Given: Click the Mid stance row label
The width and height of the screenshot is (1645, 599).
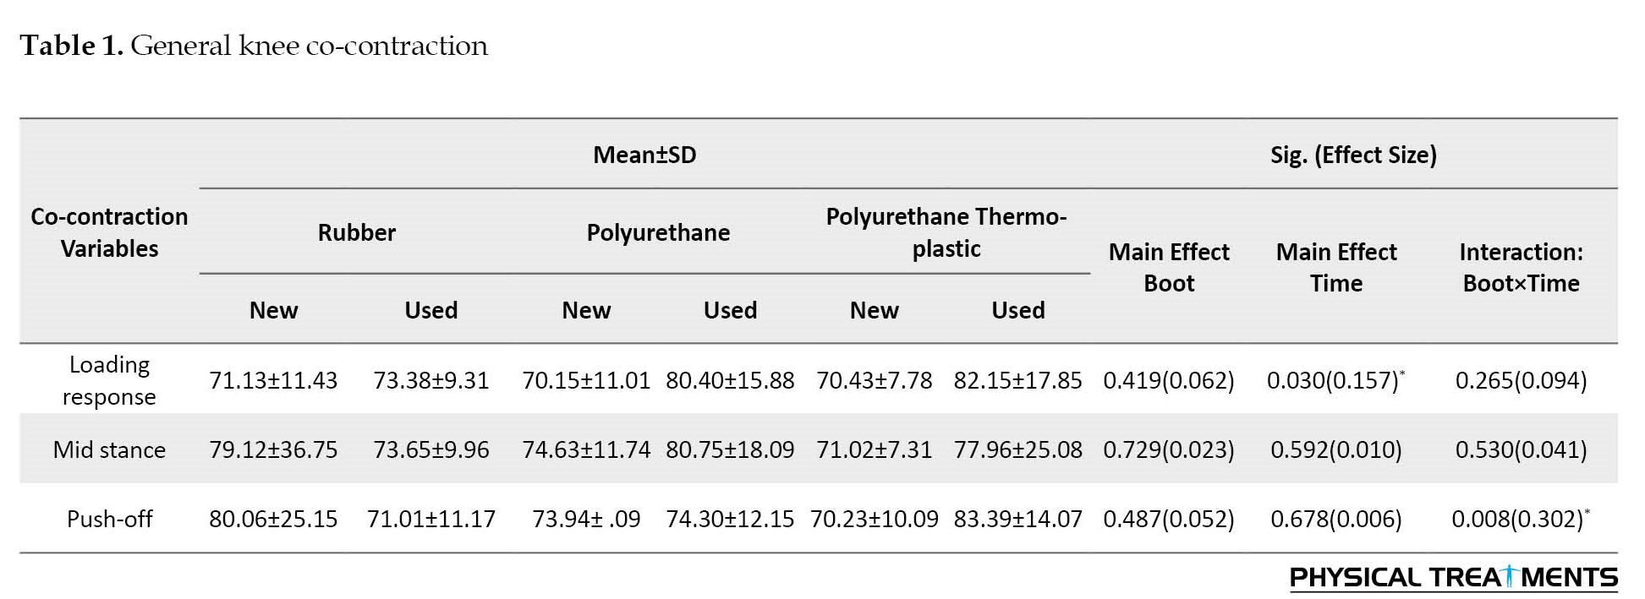Looking at the screenshot, I should click(x=109, y=449).
